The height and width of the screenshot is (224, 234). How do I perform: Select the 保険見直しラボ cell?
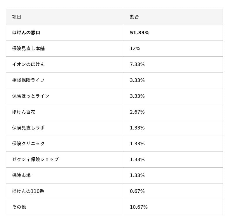[x=28, y=128]
